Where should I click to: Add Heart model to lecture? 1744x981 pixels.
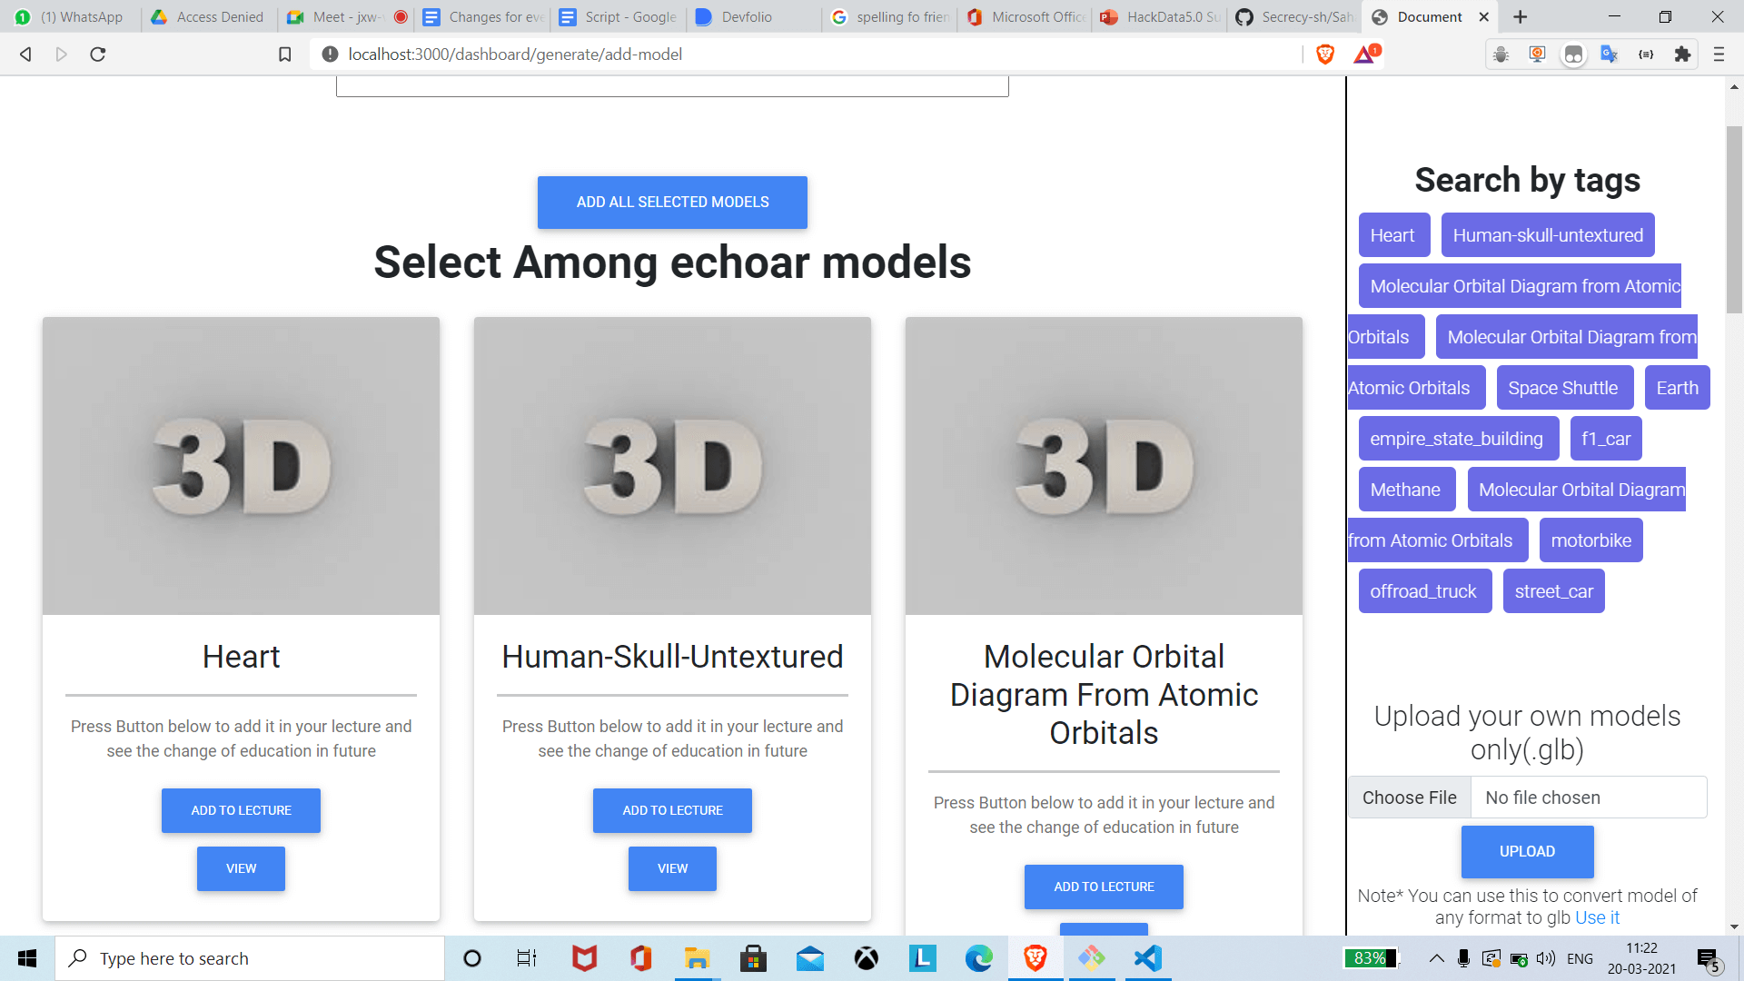(x=241, y=810)
